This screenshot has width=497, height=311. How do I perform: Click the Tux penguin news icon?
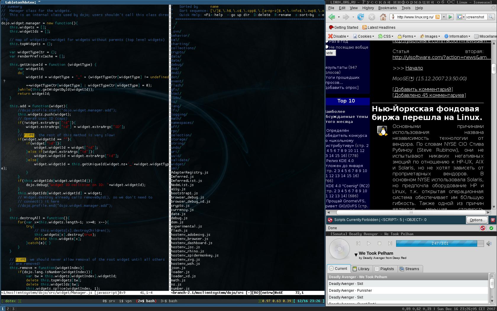tap(383, 131)
